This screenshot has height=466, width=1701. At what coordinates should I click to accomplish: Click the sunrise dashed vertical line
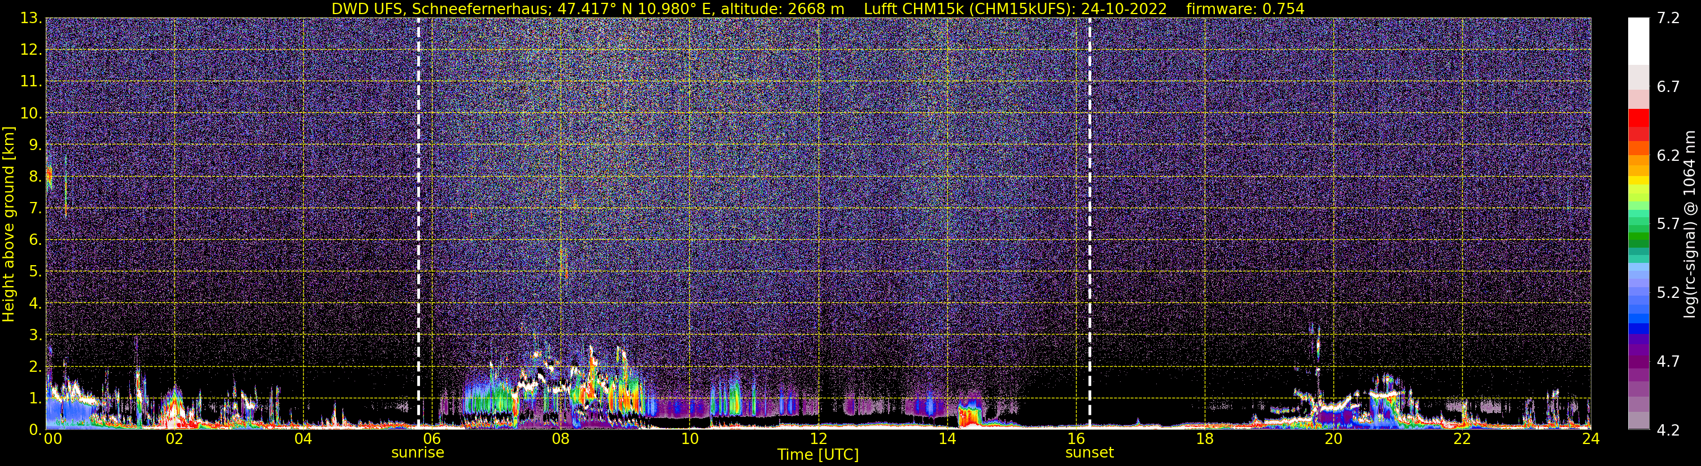pyautogui.click(x=419, y=223)
